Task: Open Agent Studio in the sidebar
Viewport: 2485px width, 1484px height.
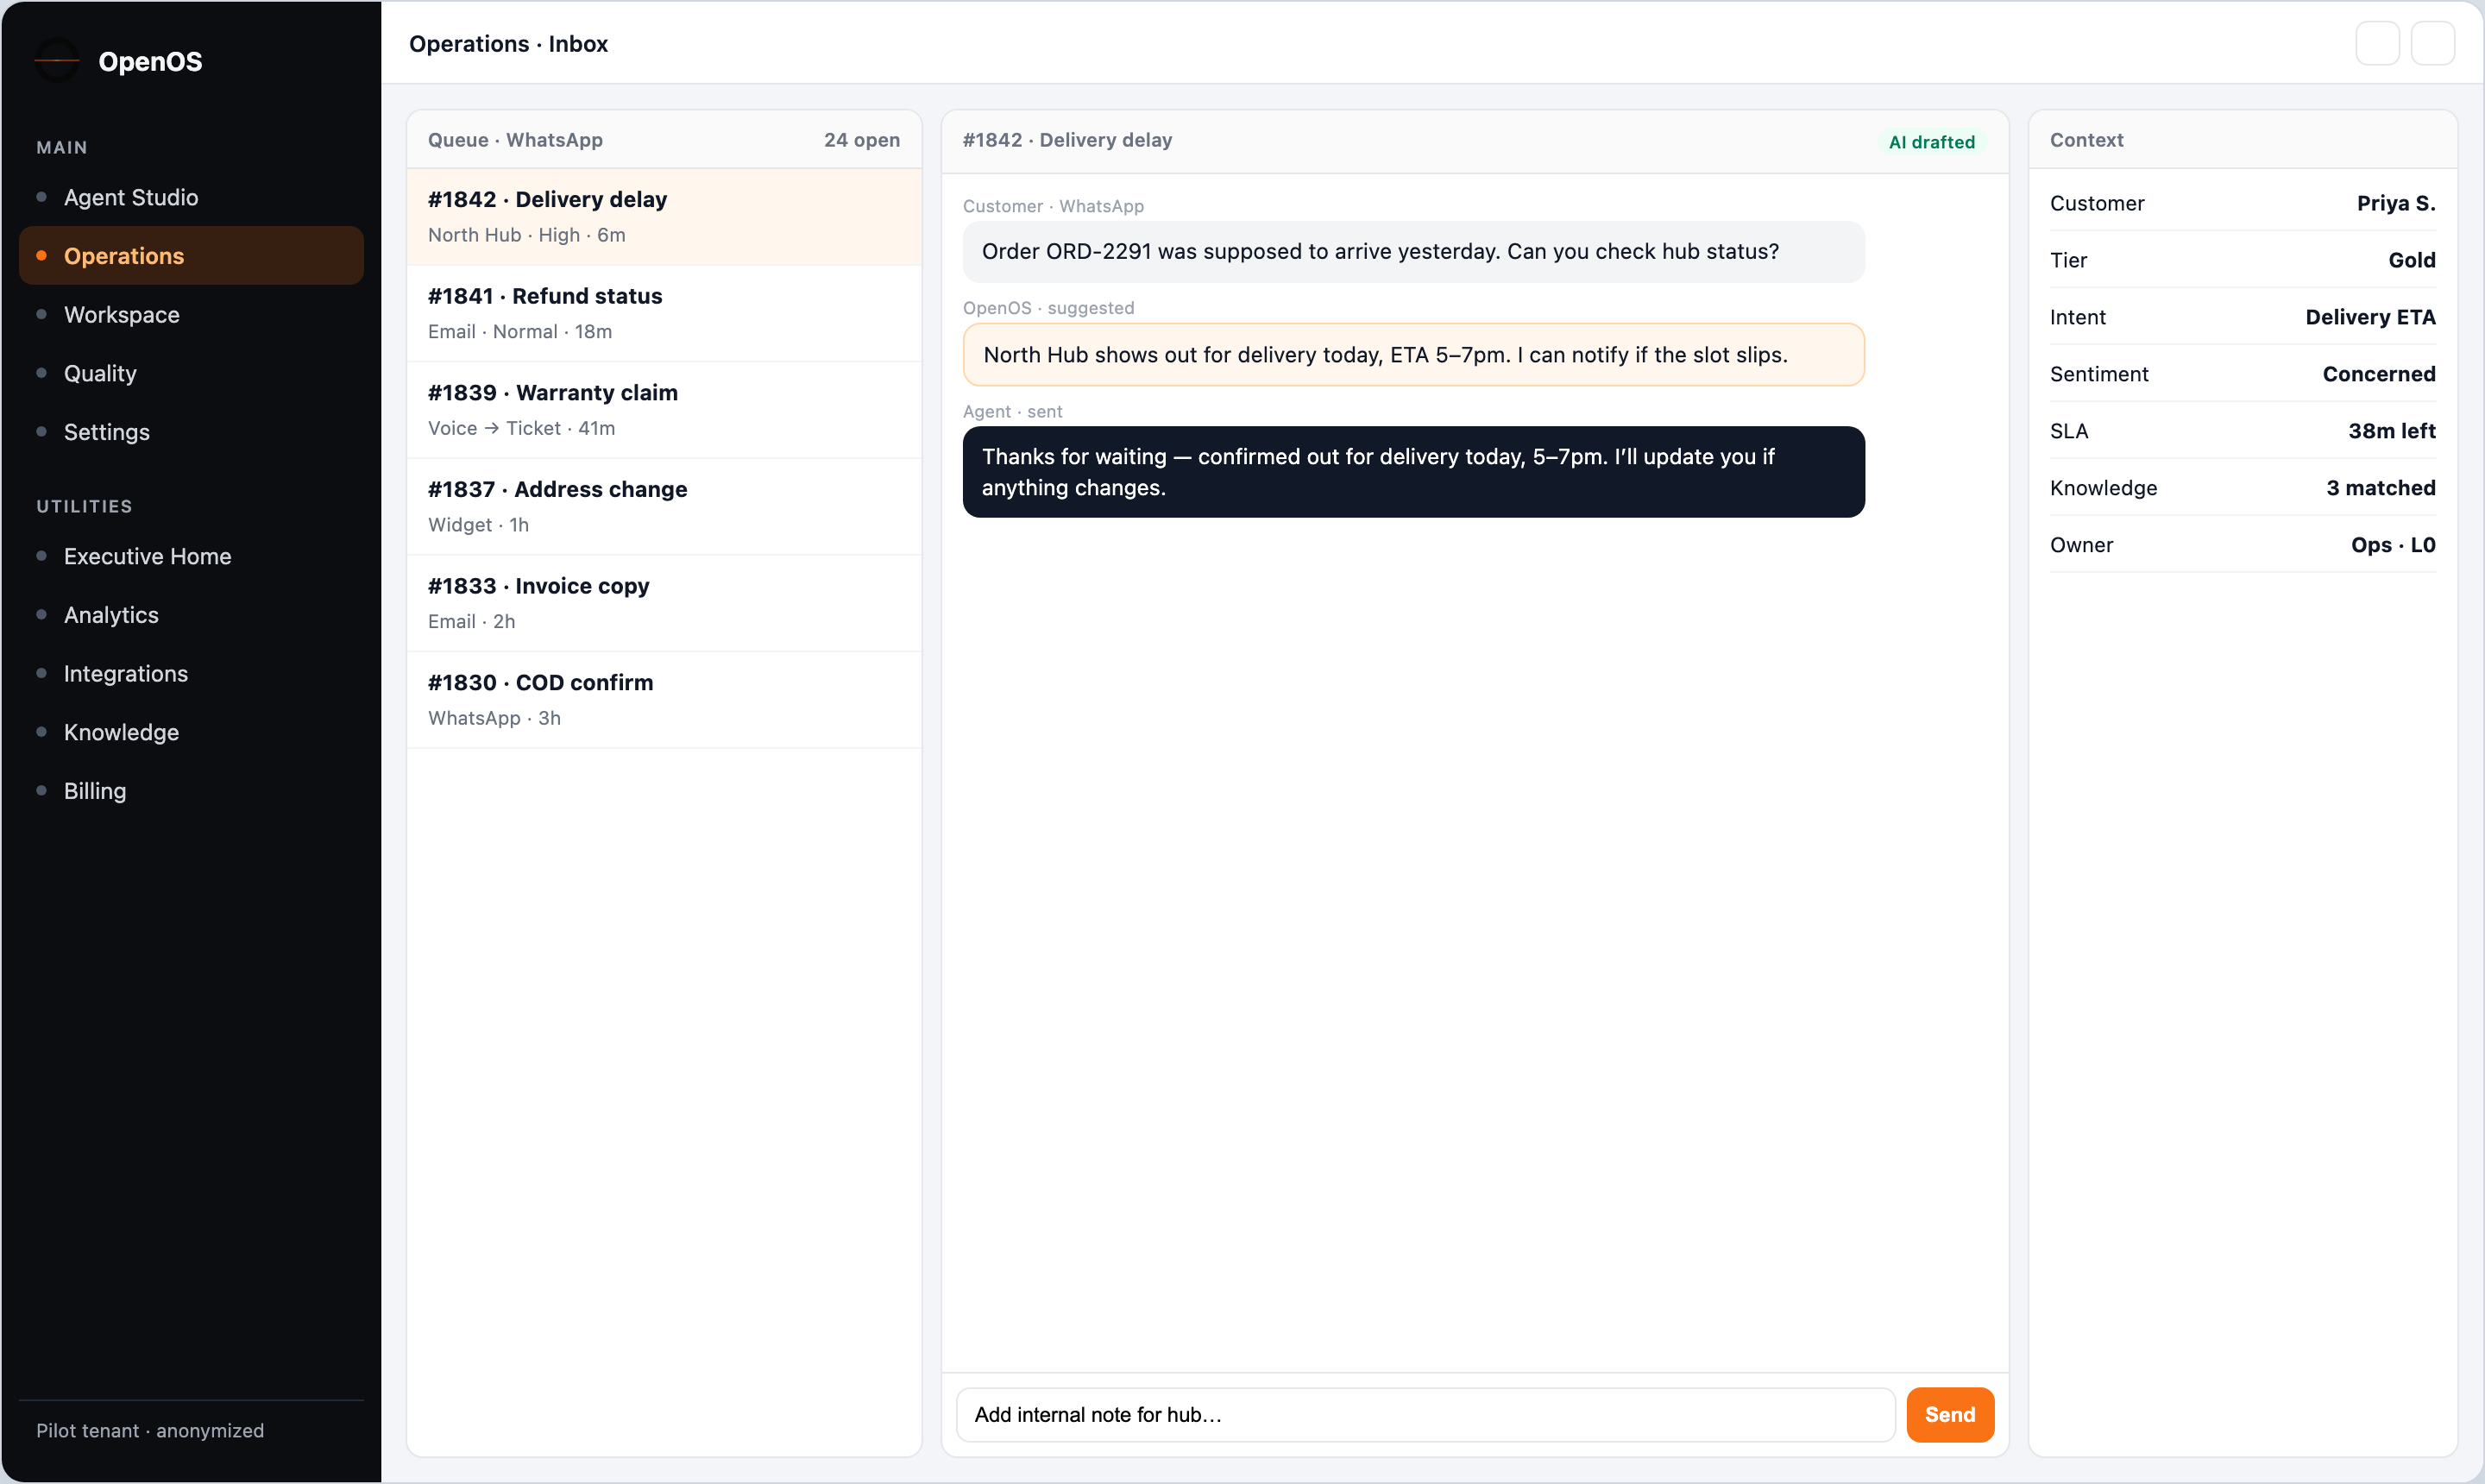Action: (191, 197)
